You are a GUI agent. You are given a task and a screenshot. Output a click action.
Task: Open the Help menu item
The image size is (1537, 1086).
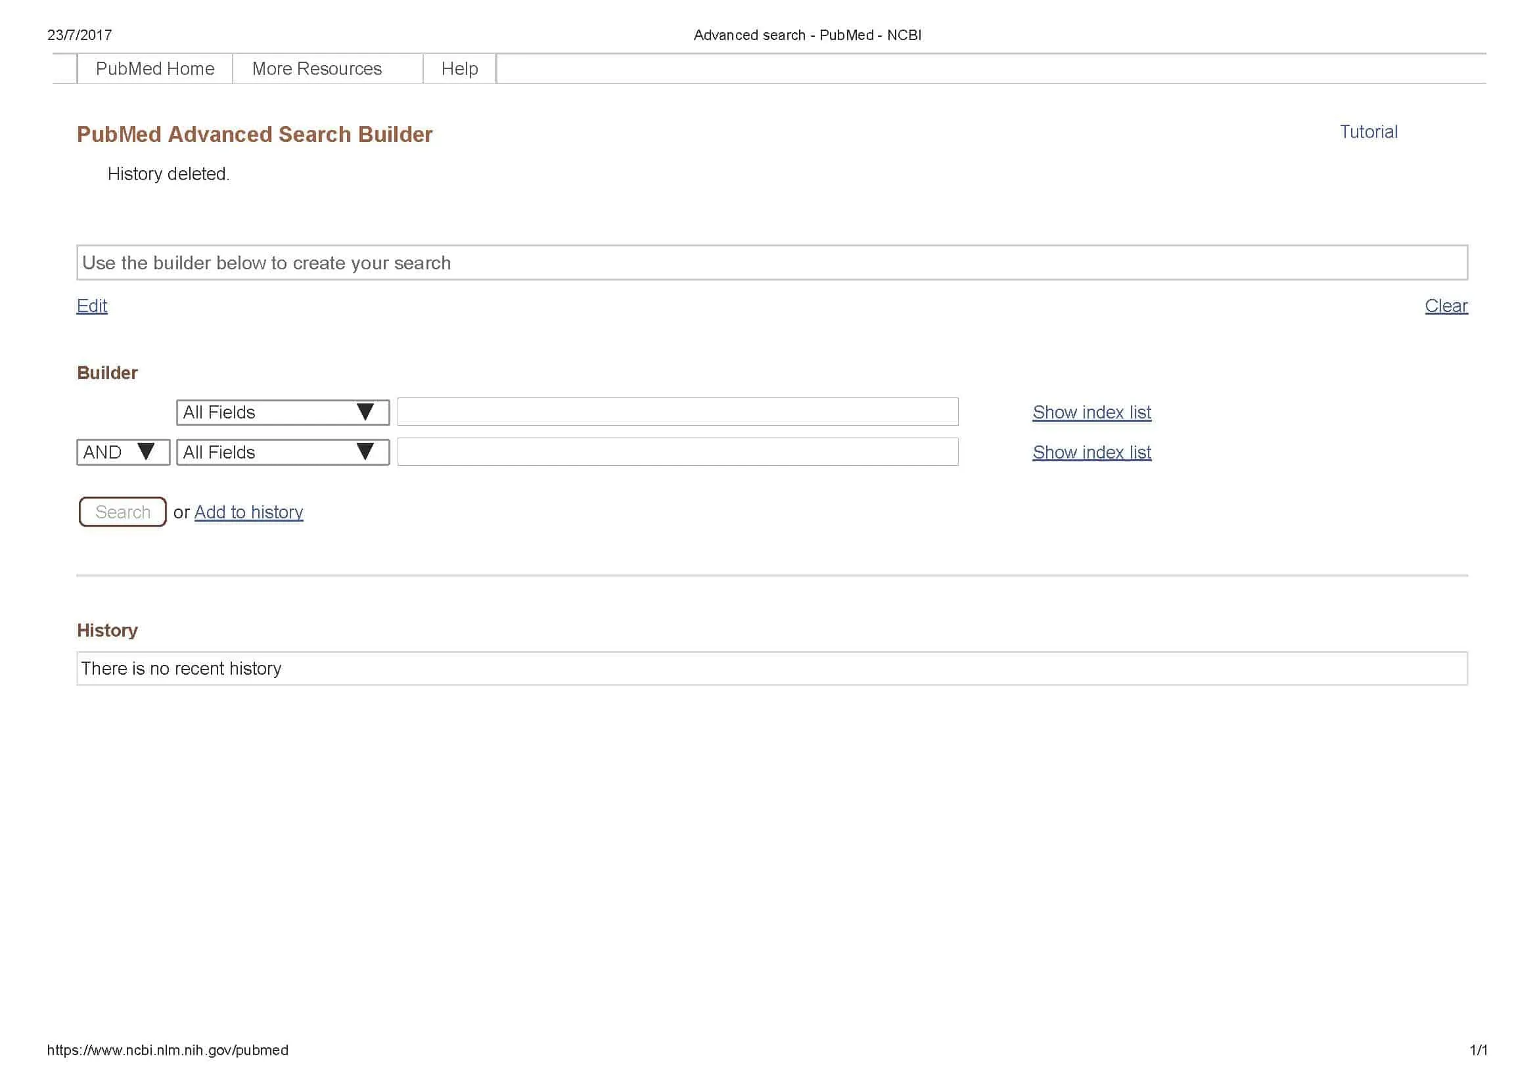point(459,69)
